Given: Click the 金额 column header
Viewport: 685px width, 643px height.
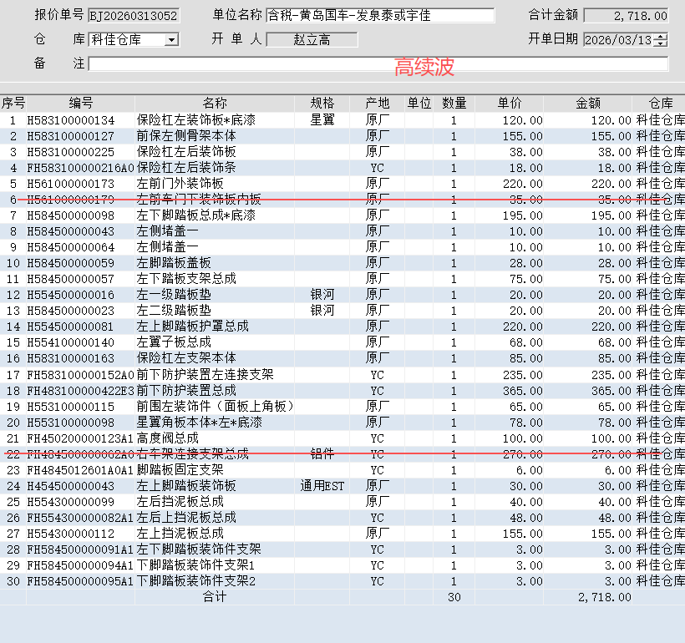Looking at the screenshot, I should coord(588,104).
